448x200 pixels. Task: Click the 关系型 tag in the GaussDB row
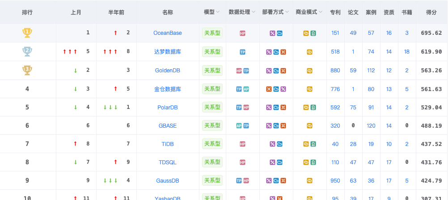212,180
